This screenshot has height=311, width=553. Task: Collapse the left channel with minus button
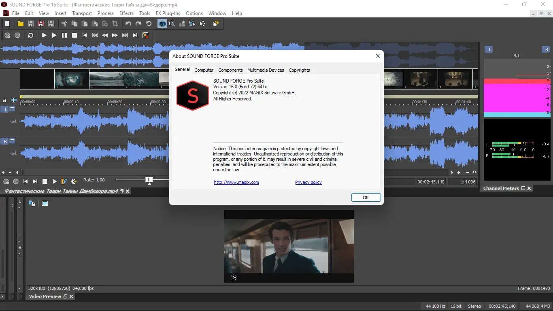[12, 109]
